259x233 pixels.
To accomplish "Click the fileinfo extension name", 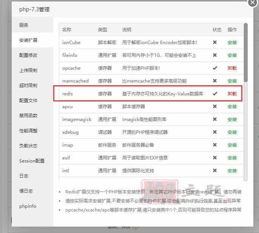I will [70, 55].
